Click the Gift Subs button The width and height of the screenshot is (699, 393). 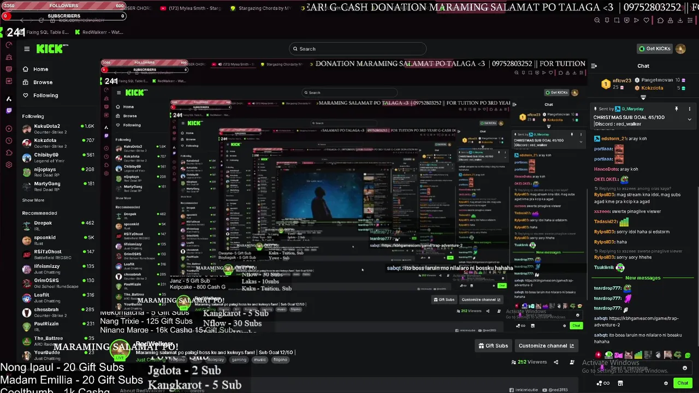click(x=494, y=346)
